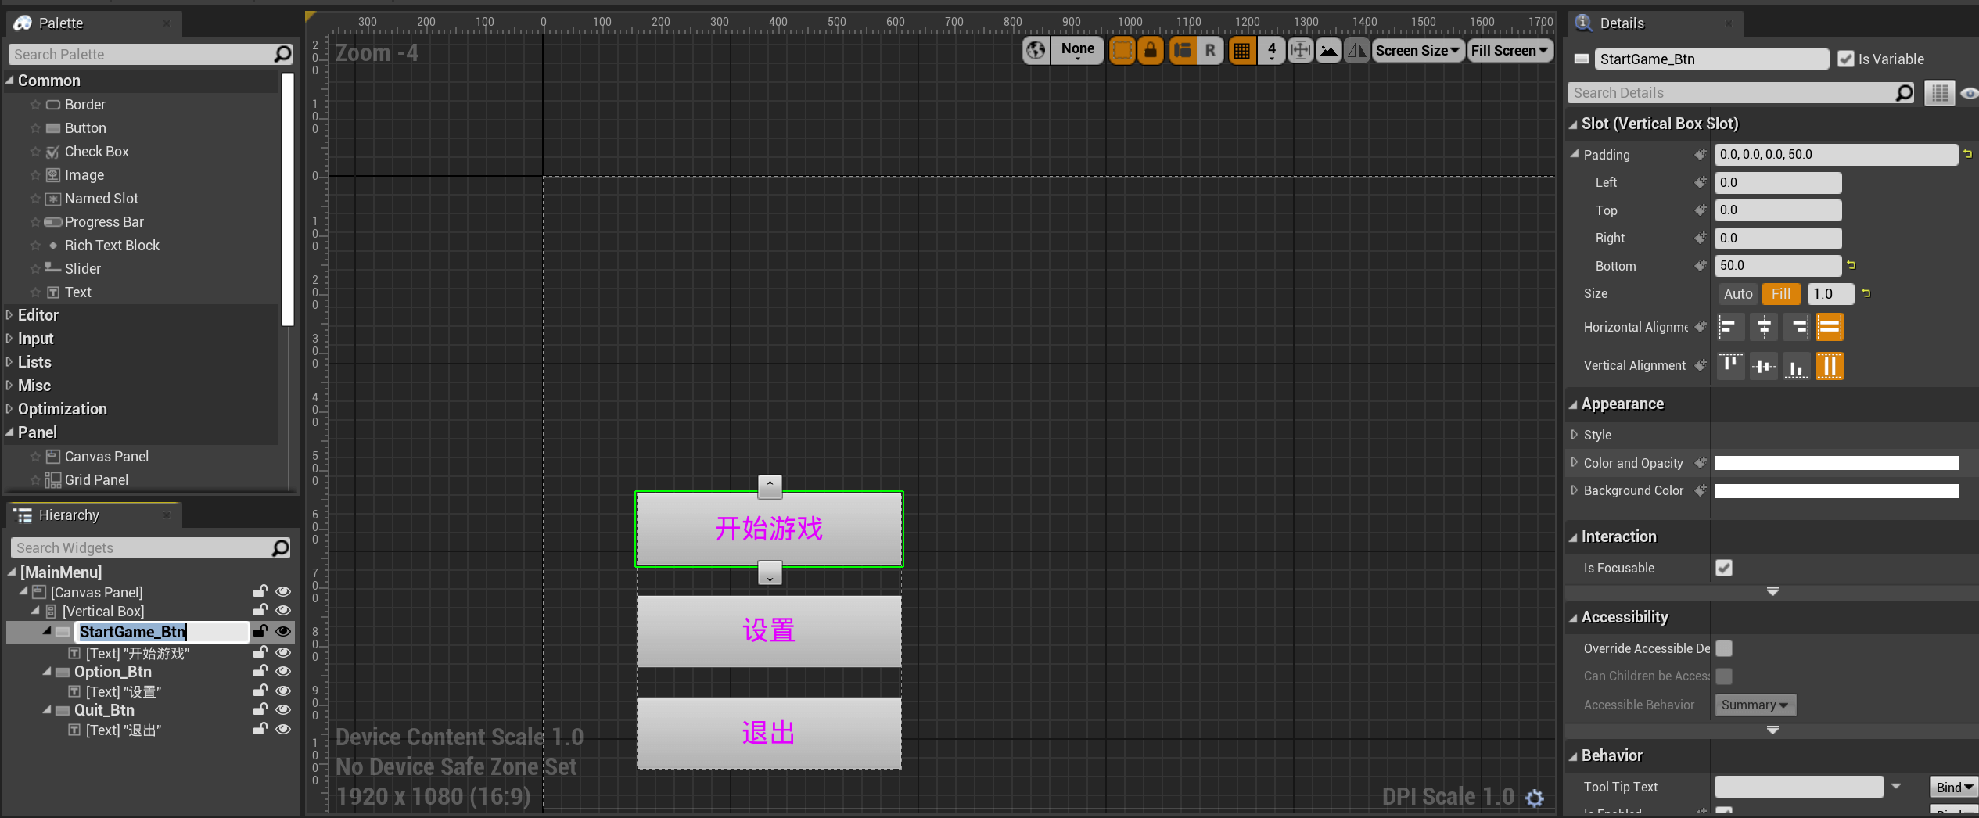Set slot size to Auto
This screenshot has width=1979, height=818.
coord(1738,294)
